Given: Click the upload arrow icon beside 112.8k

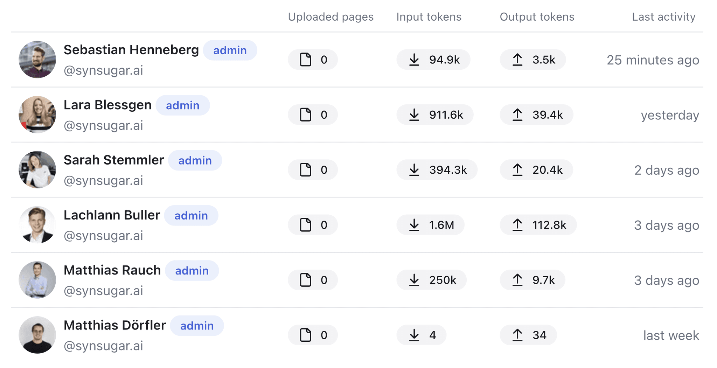Looking at the screenshot, I should pos(517,225).
